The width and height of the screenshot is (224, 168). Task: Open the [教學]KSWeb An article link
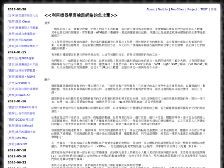(x=19, y=95)
